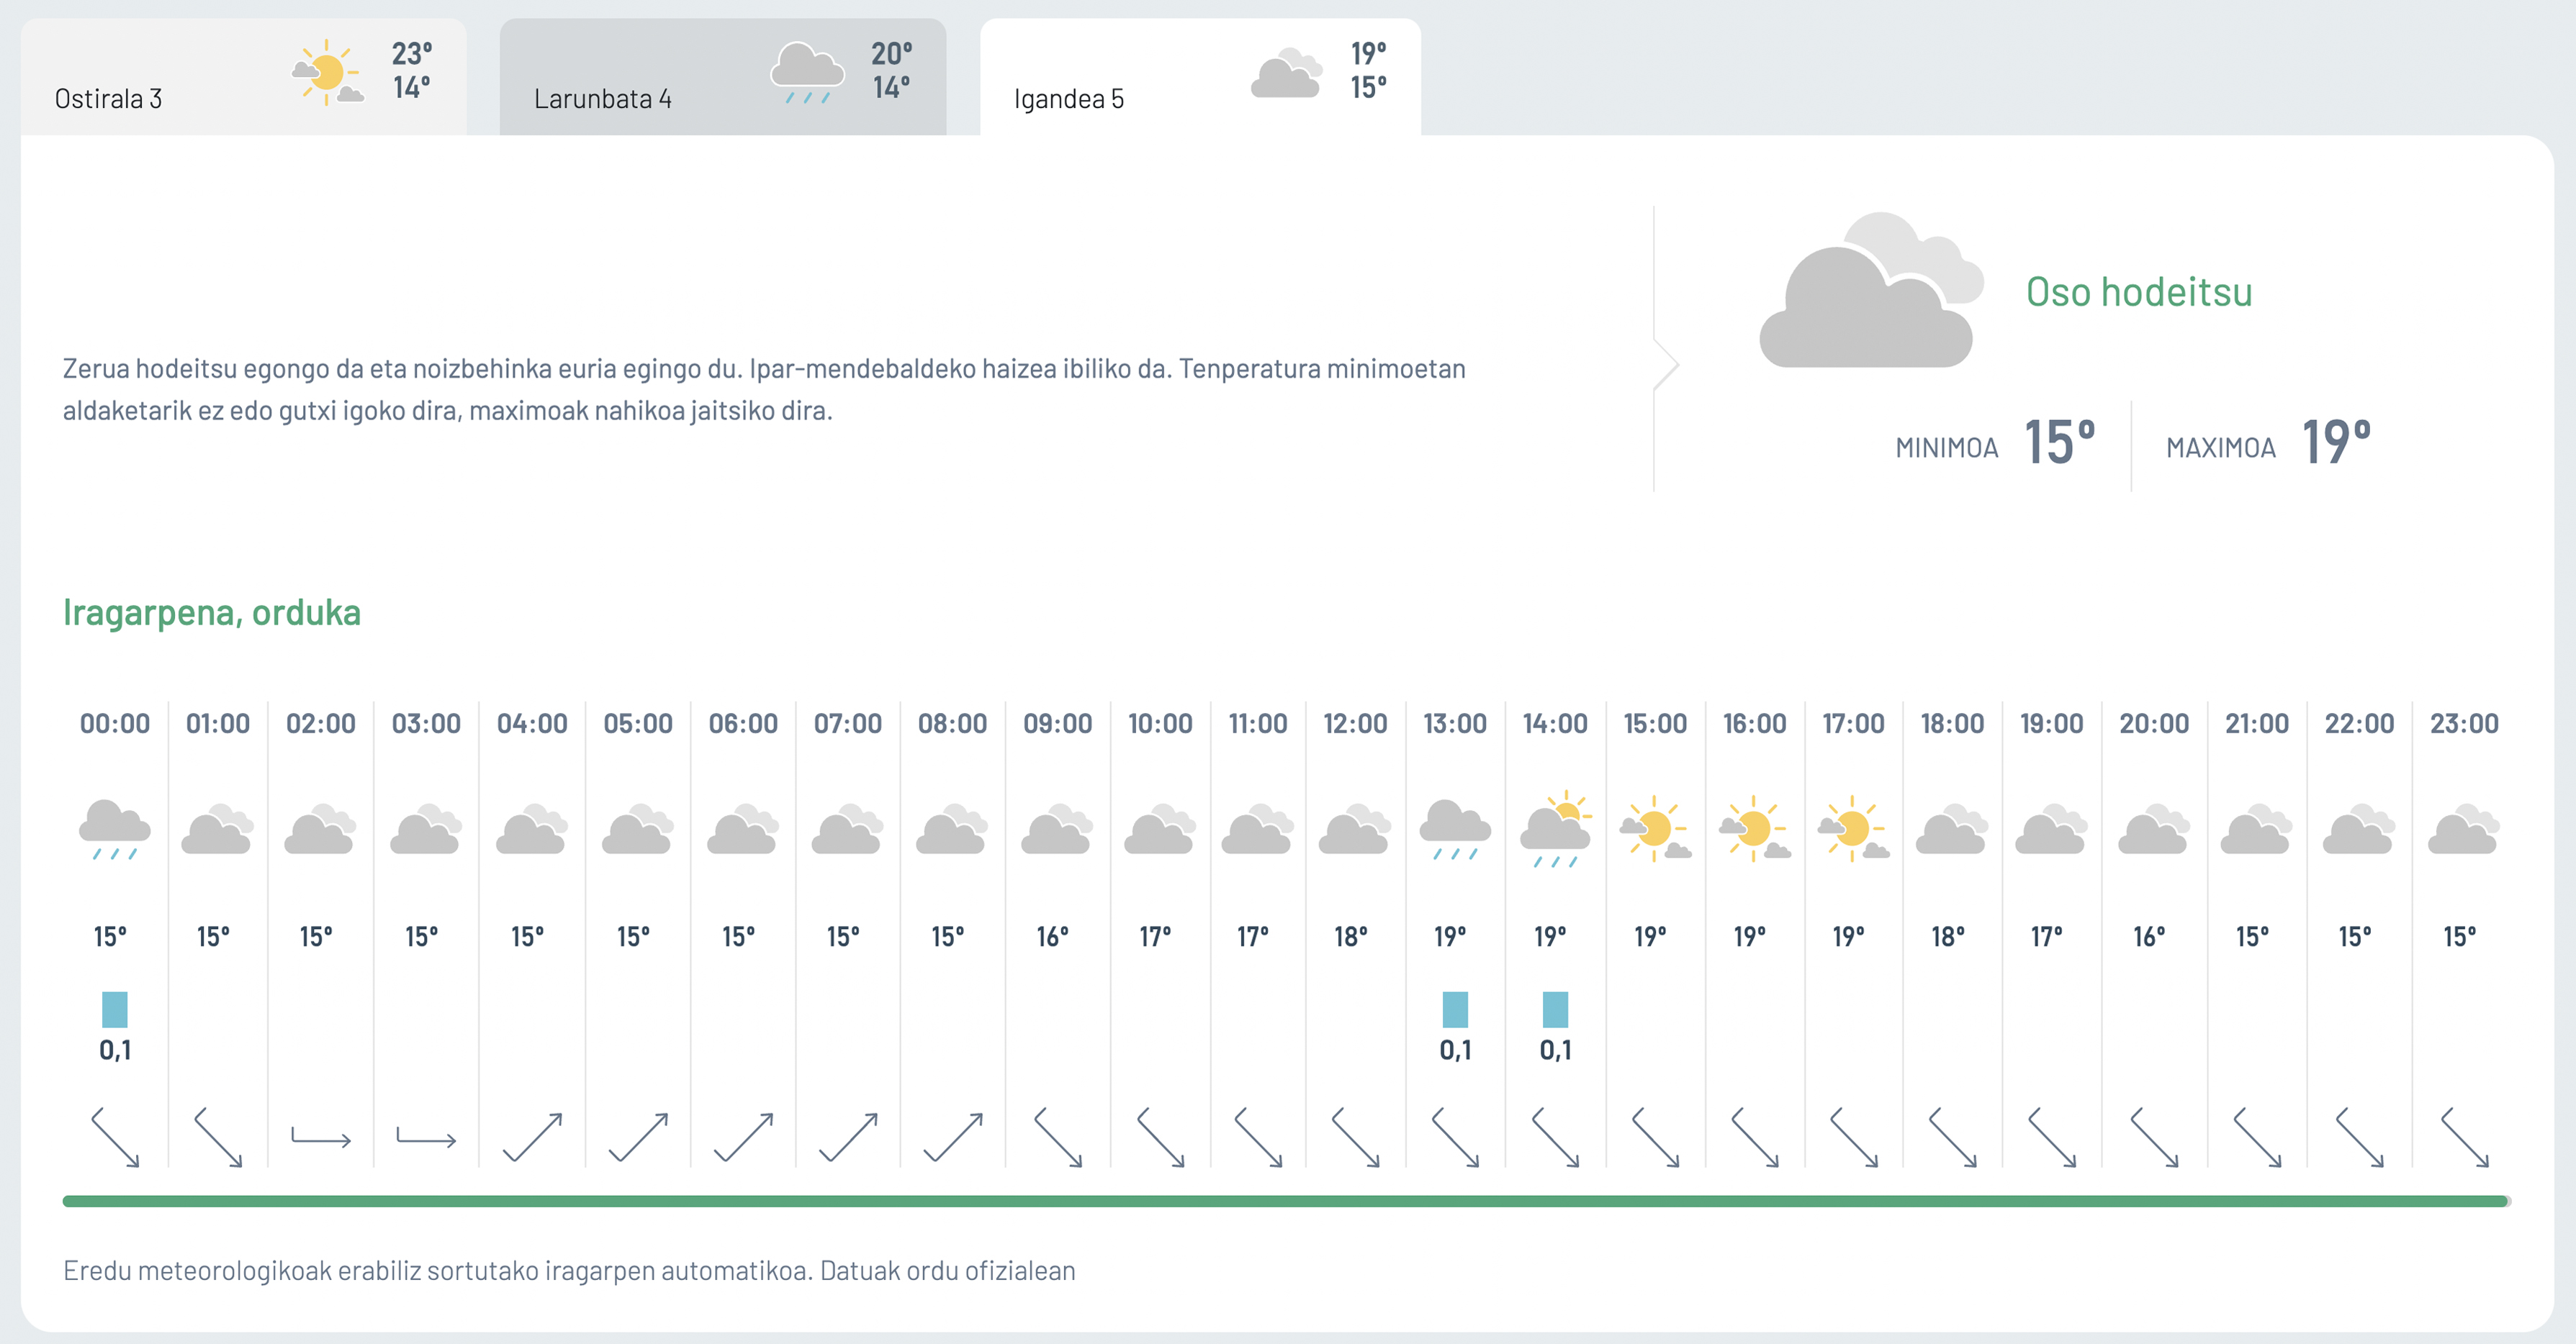The image size is (2576, 1344).
Task: Click the cloud icon under 01:00
Action: (217, 828)
